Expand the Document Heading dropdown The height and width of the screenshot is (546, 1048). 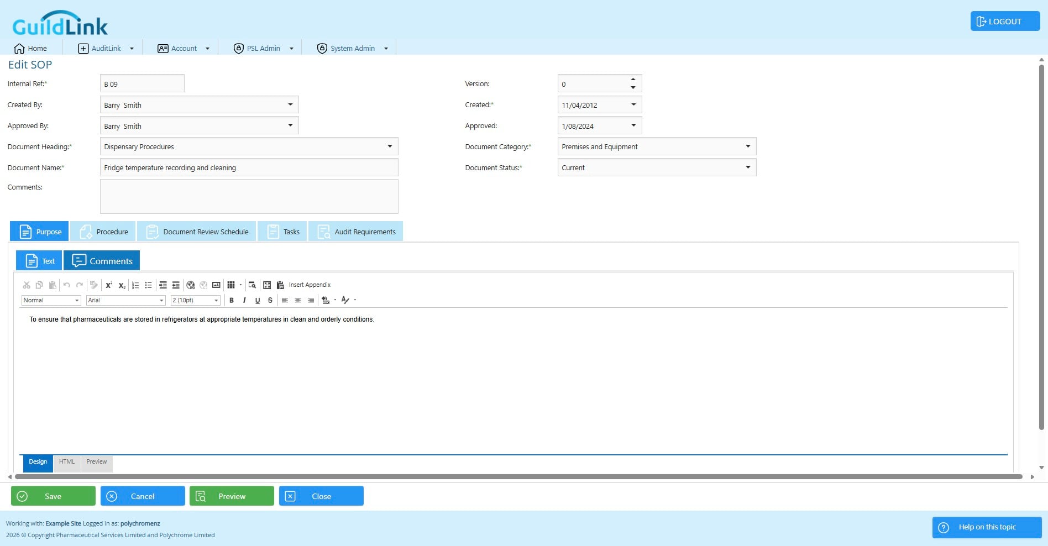point(390,146)
